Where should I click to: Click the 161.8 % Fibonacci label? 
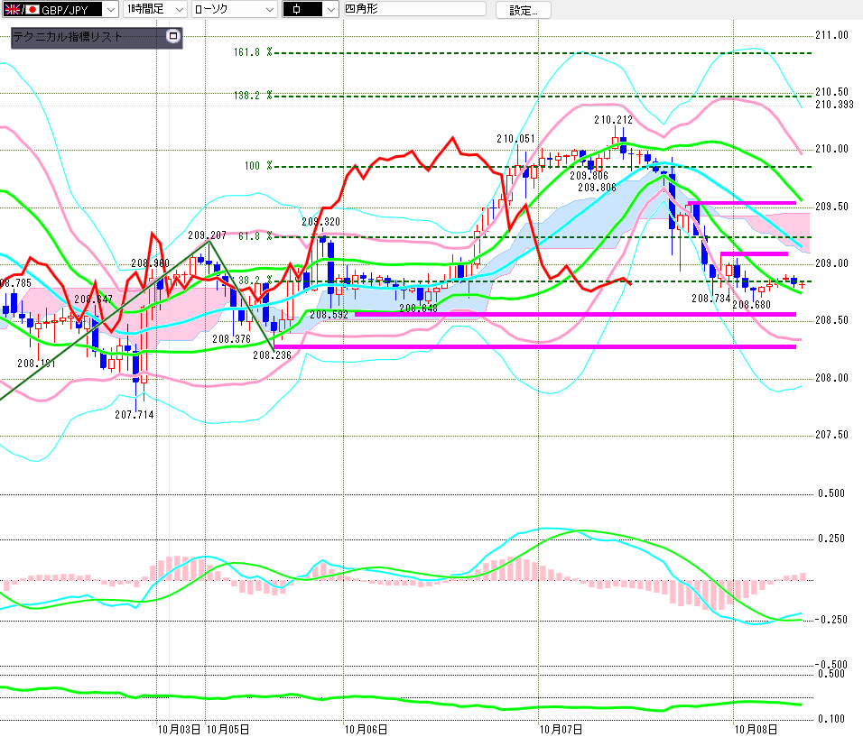[253, 52]
